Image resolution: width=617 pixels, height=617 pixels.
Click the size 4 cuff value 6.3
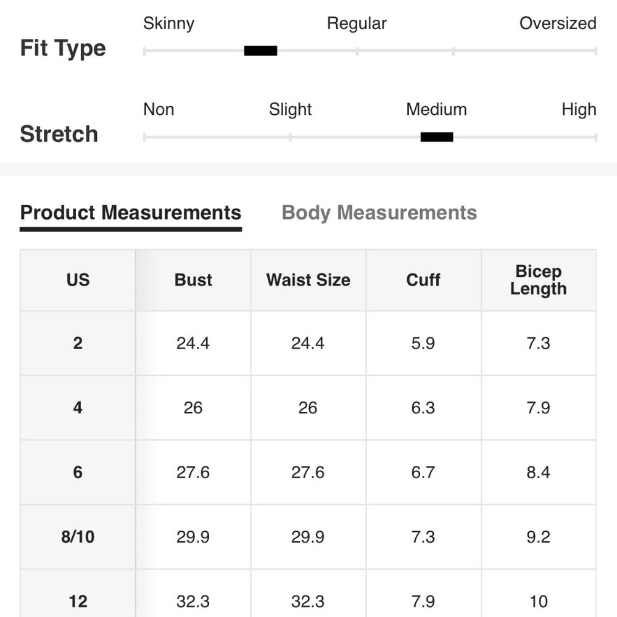click(x=423, y=408)
